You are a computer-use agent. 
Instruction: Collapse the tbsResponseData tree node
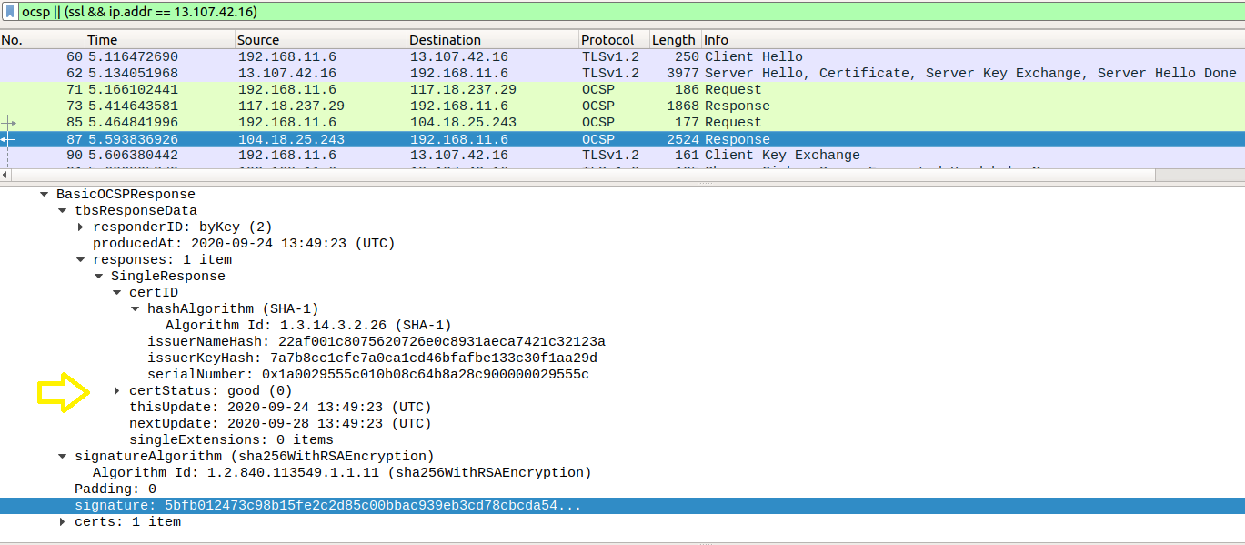pos(62,210)
